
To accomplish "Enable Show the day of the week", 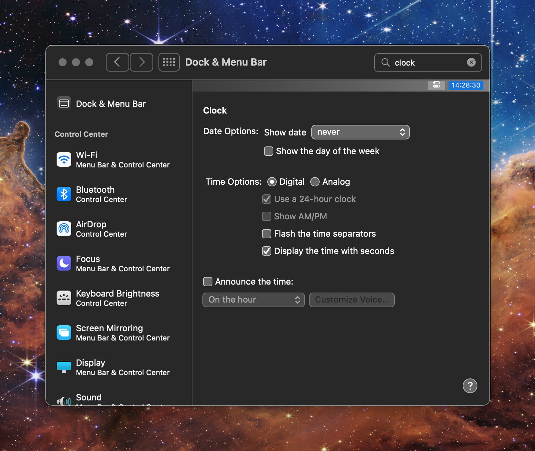I will tap(269, 151).
